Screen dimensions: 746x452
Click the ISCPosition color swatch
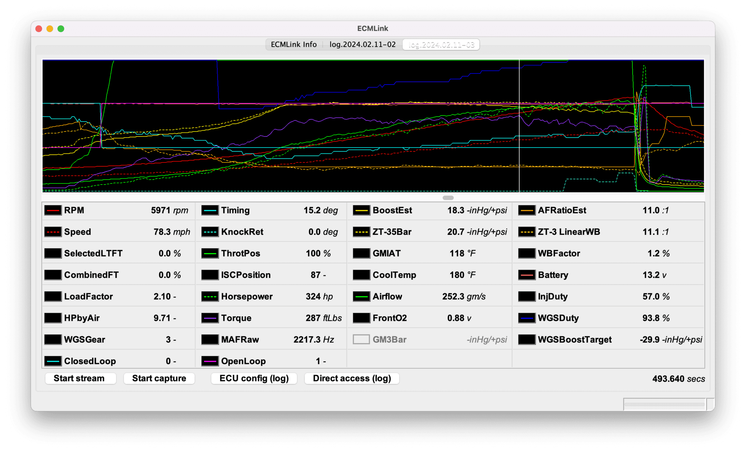210,275
